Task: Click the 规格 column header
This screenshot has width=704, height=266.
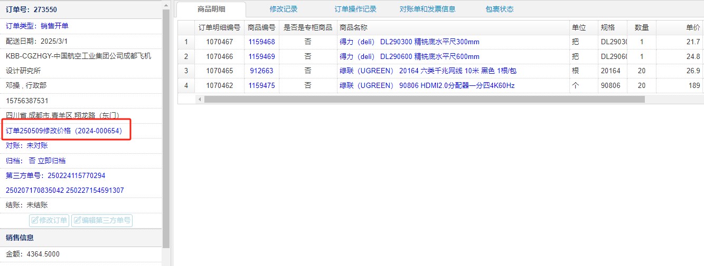Action: [x=612, y=27]
